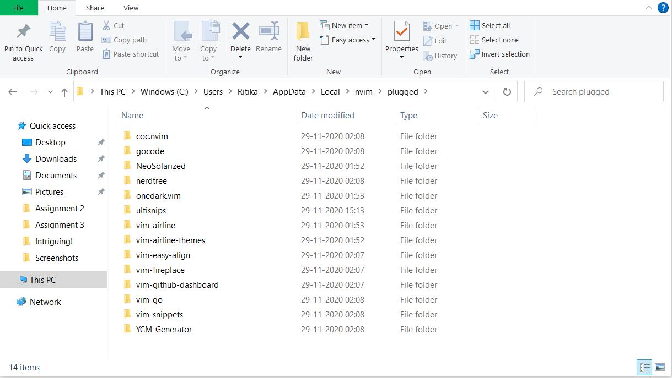Select Quick access in navigation pane
Screen dimensions: 672x378
point(52,125)
